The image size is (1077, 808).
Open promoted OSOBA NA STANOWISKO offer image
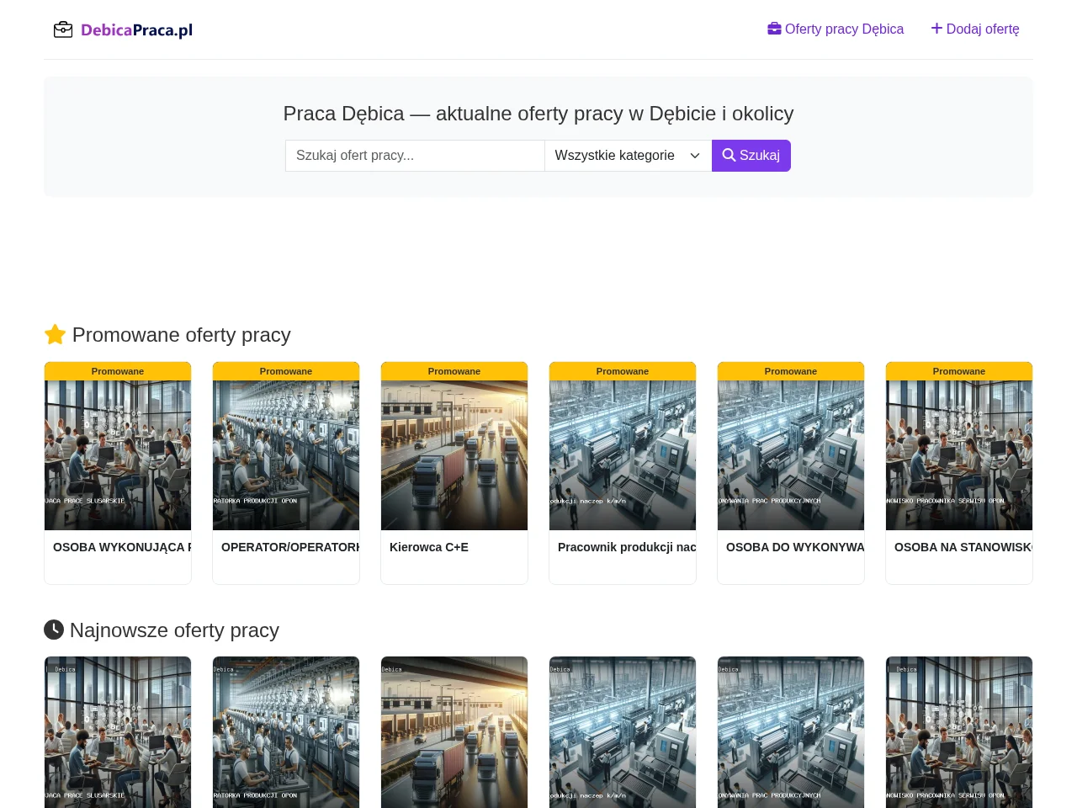click(959, 455)
